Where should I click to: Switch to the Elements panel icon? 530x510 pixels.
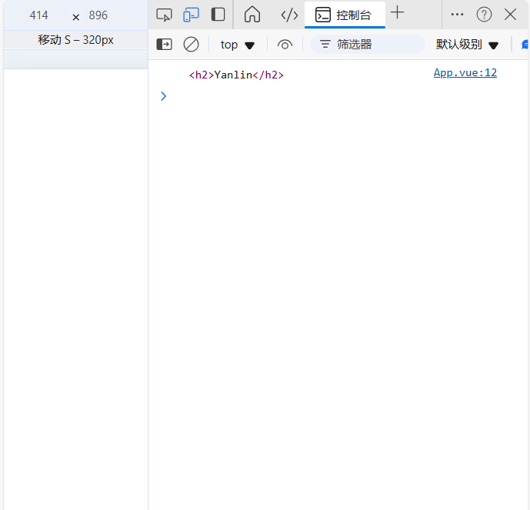pos(289,15)
